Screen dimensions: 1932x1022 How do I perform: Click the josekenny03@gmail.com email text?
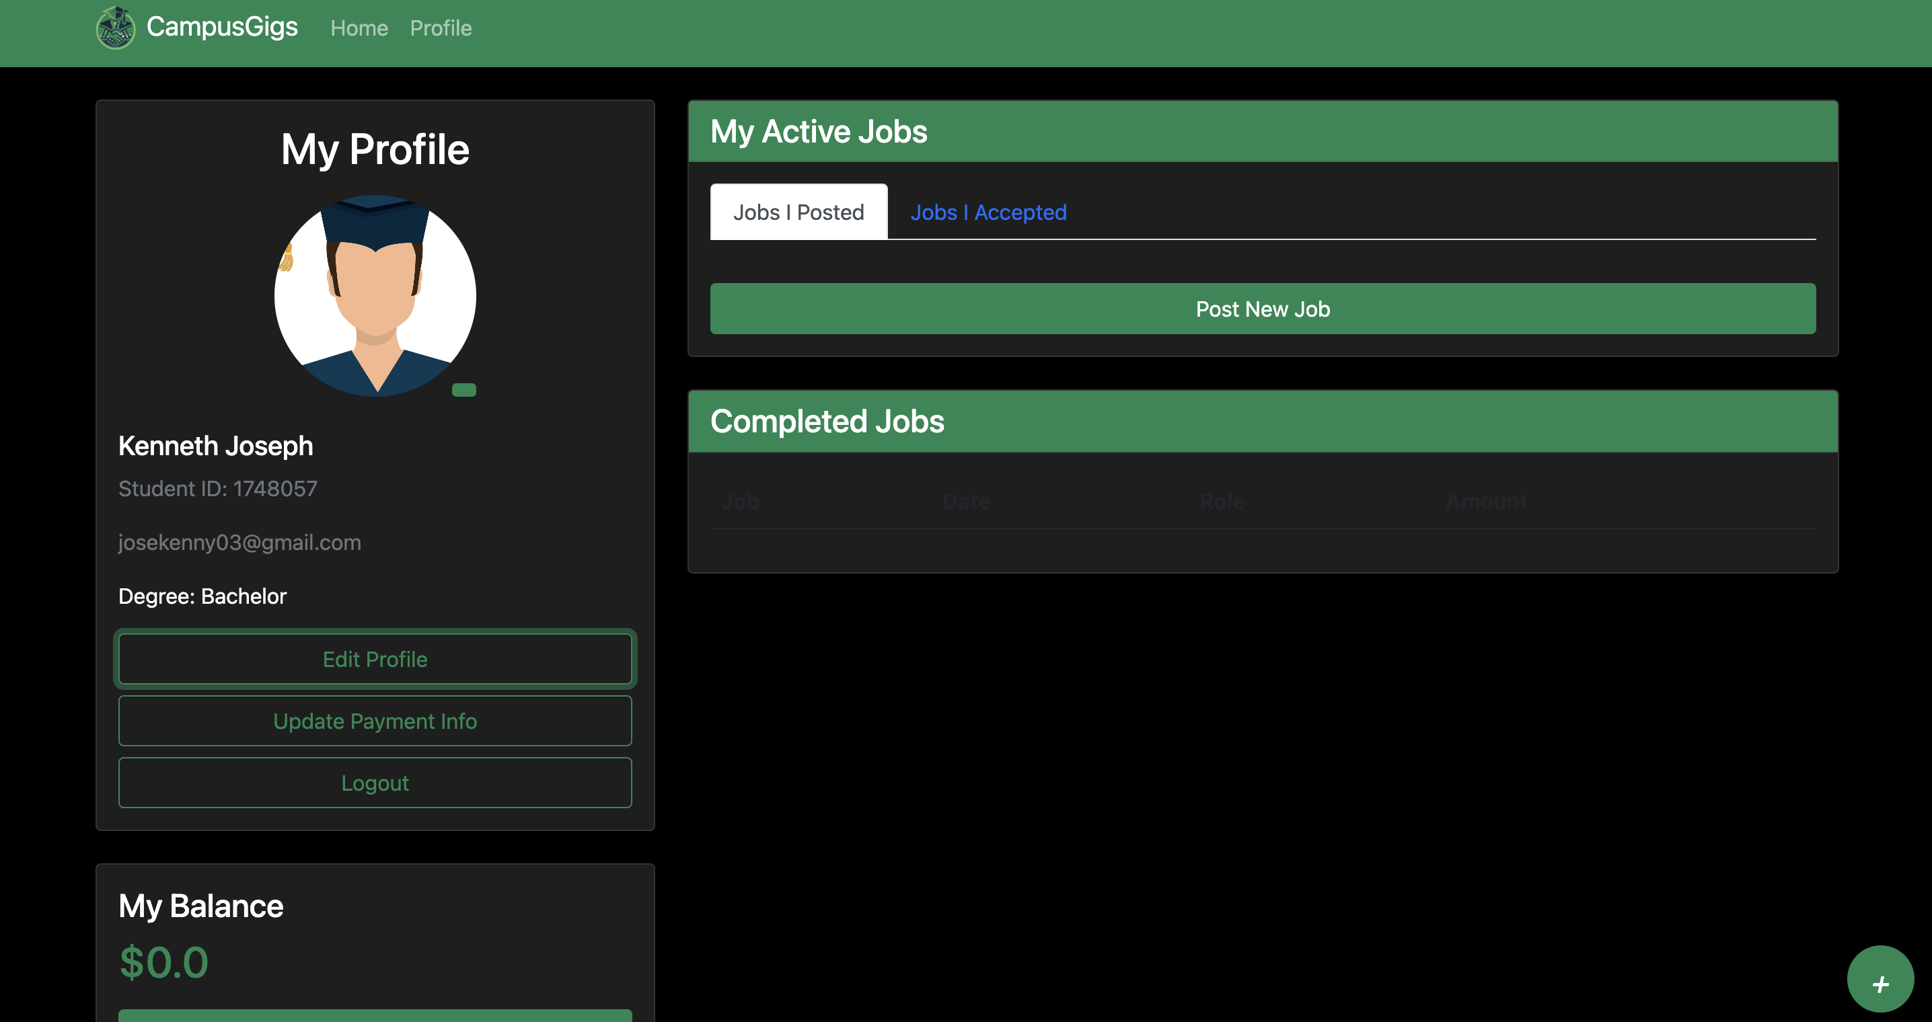[x=239, y=542]
